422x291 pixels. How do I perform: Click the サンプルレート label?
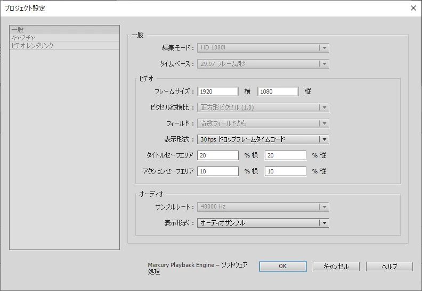pos(175,207)
